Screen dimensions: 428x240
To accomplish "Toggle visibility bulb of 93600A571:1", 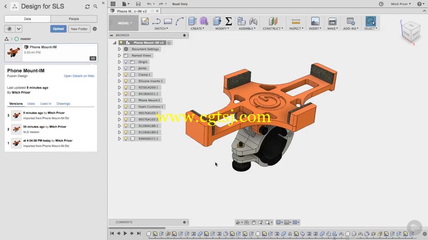I will [x=126, y=139].
